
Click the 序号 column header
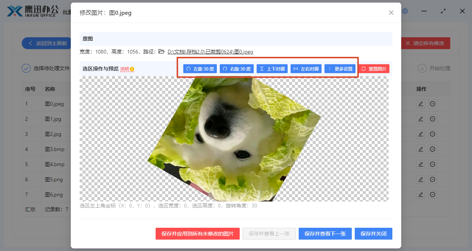30,89
